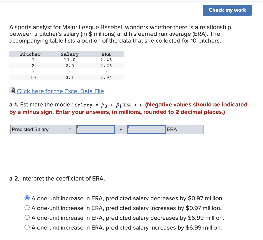Click the ERA coefficient input box
The image size is (263, 240).
click(146, 129)
